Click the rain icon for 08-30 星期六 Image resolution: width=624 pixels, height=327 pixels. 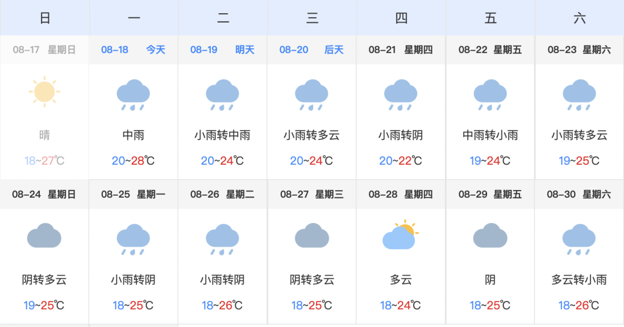click(x=578, y=240)
